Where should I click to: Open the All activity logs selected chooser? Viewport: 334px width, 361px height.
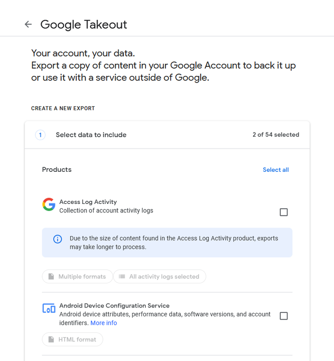click(x=159, y=276)
